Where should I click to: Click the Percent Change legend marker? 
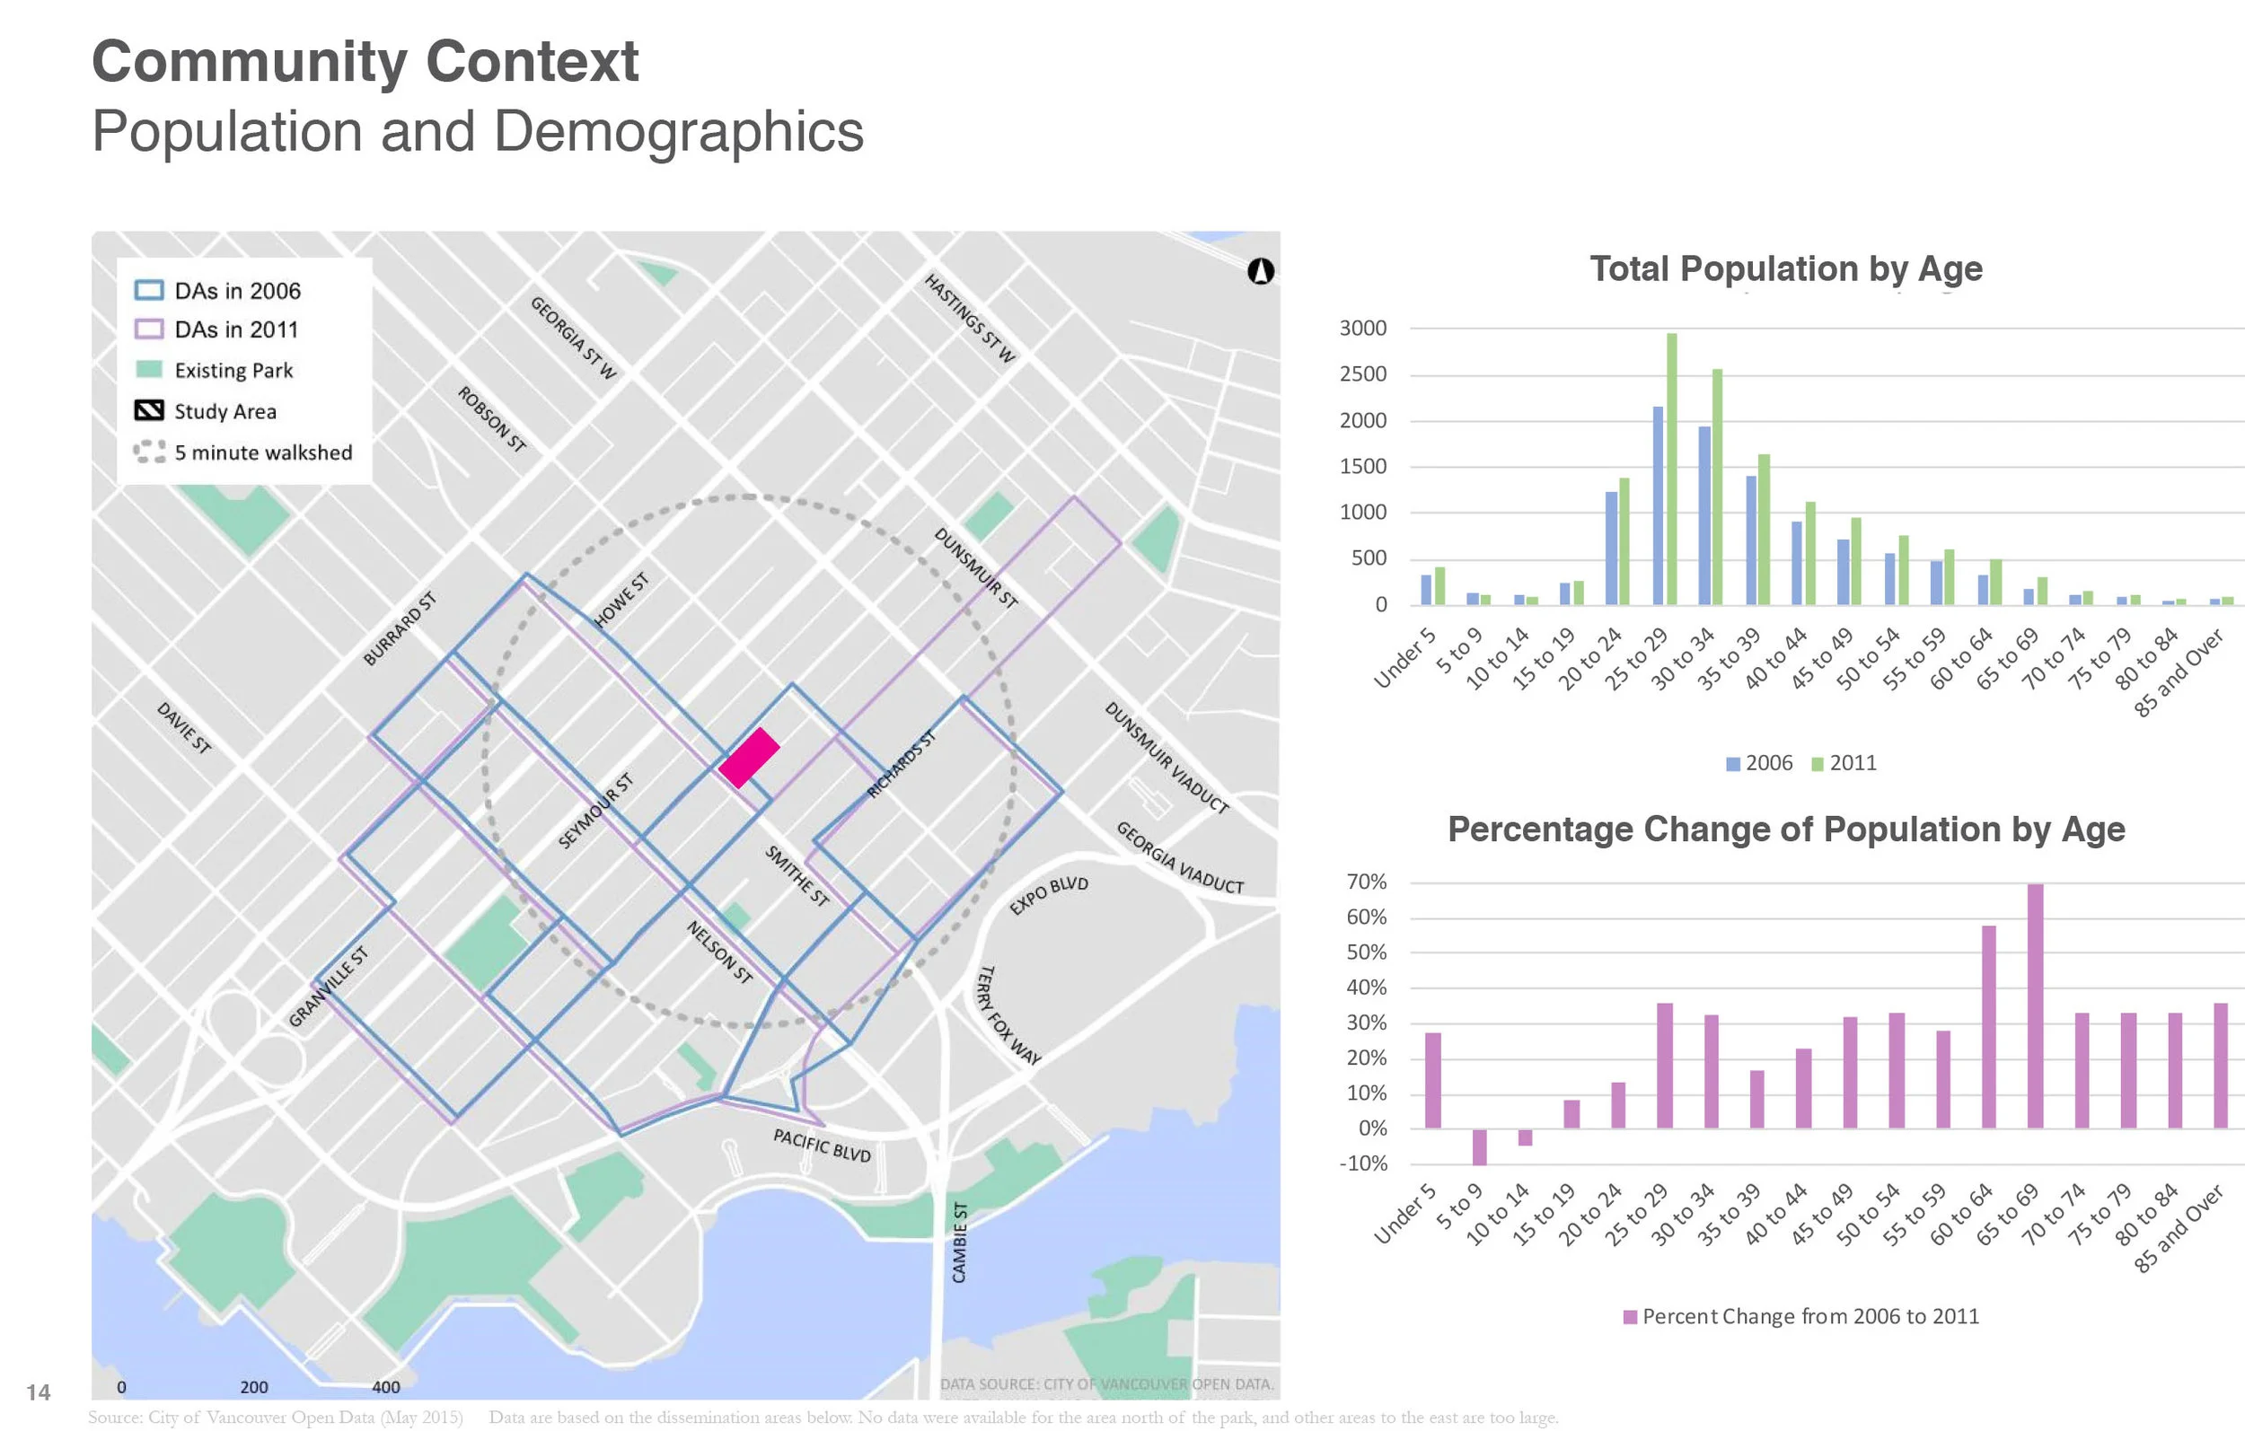1631,1317
